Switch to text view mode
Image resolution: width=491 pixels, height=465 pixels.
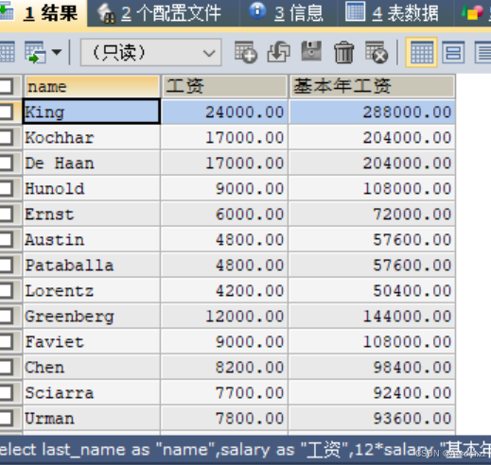[x=483, y=52]
